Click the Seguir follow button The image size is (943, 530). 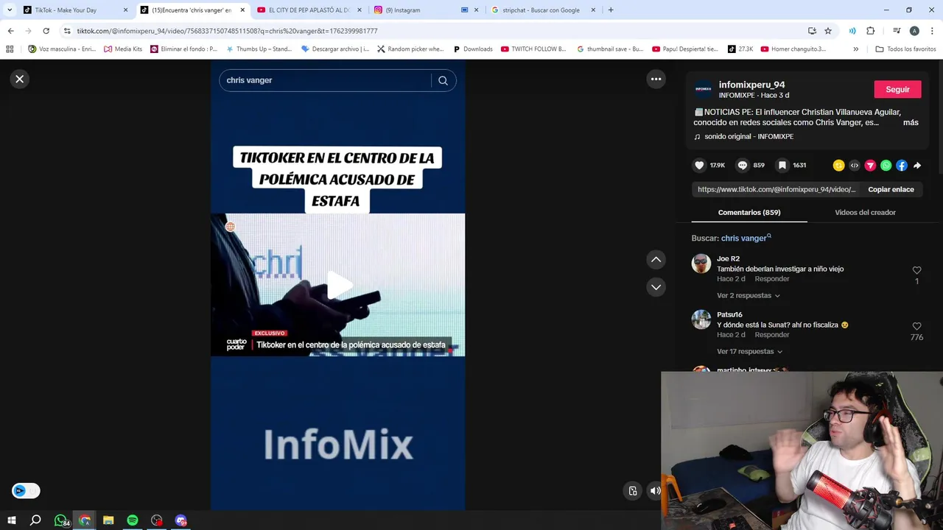897,89
